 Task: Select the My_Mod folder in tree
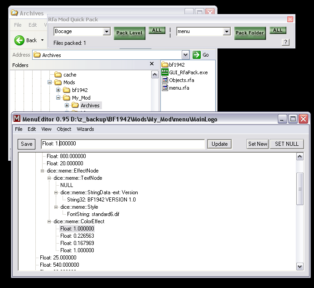(77, 98)
